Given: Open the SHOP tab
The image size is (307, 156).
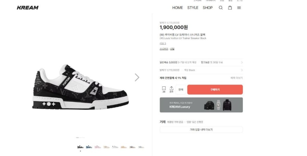Looking at the screenshot, I should (x=208, y=8).
